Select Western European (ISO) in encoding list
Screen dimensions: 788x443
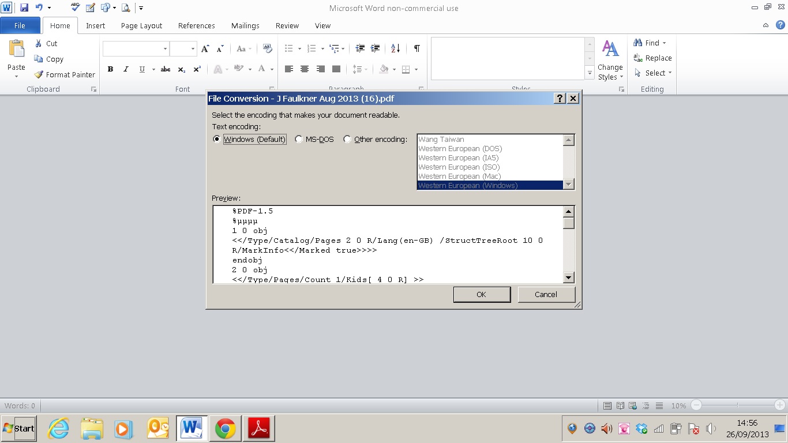(x=489, y=167)
